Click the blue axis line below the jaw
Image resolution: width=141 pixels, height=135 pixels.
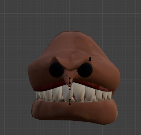pos(70,128)
